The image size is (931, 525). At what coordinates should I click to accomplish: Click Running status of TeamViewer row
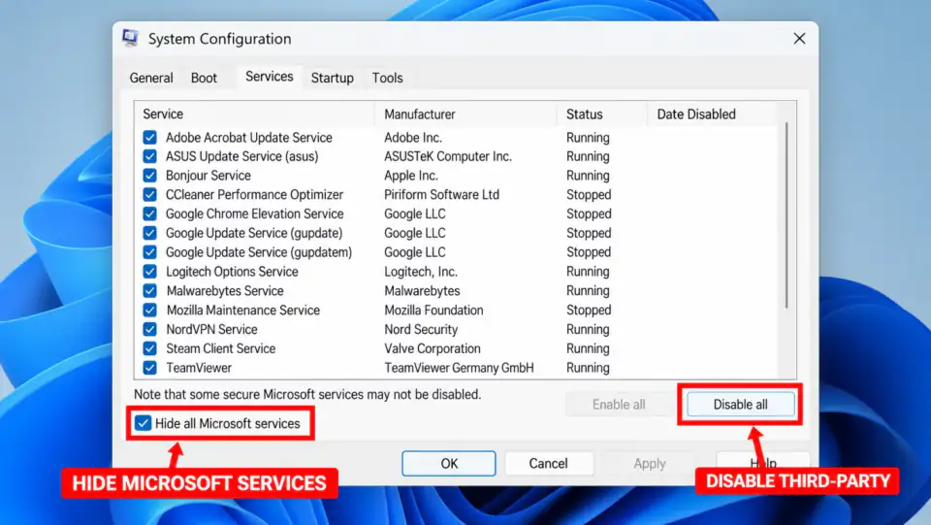588,368
